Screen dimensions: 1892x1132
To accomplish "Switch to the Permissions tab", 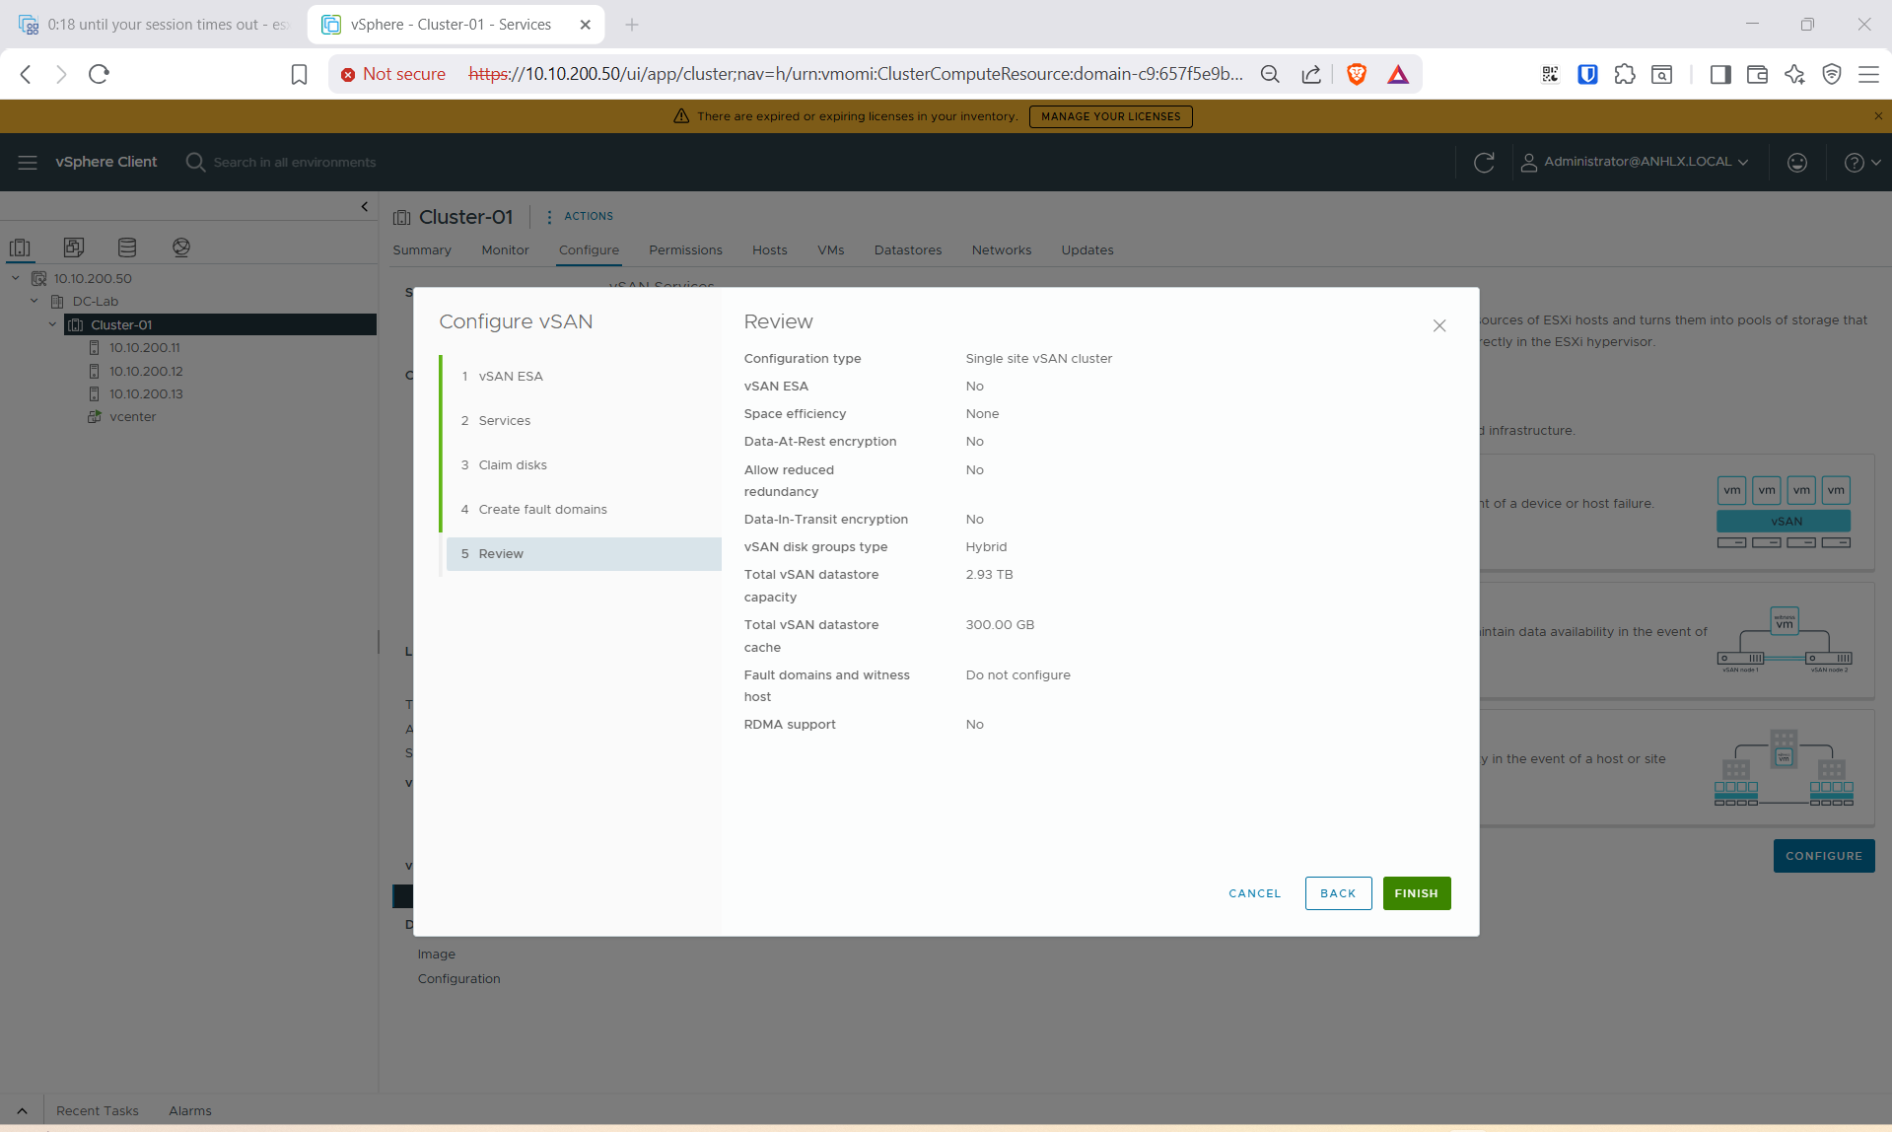I will (x=685, y=250).
